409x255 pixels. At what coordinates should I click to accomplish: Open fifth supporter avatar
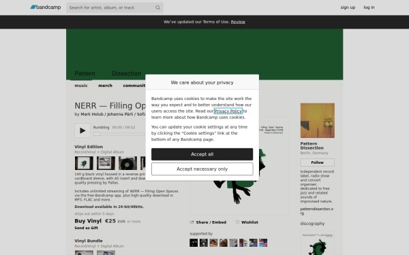point(233,243)
